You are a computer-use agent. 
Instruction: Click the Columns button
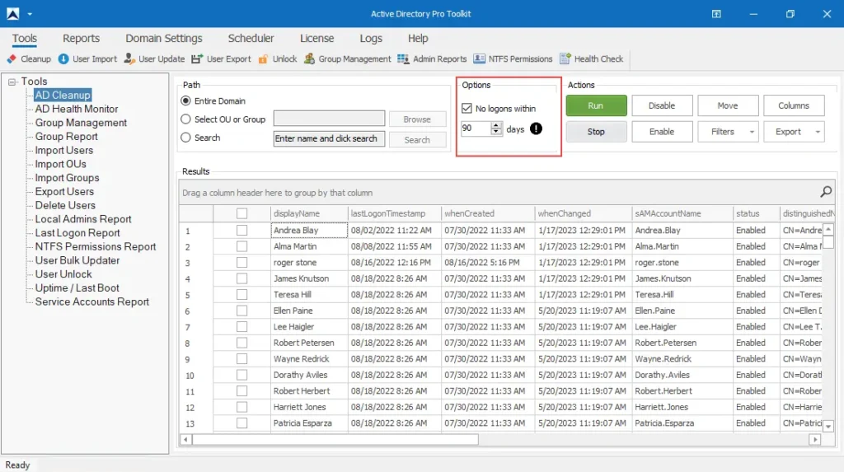tap(794, 105)
